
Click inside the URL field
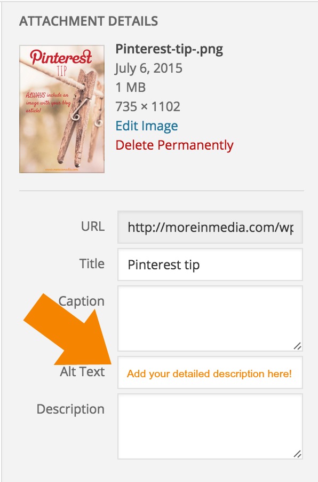[210, 227]
